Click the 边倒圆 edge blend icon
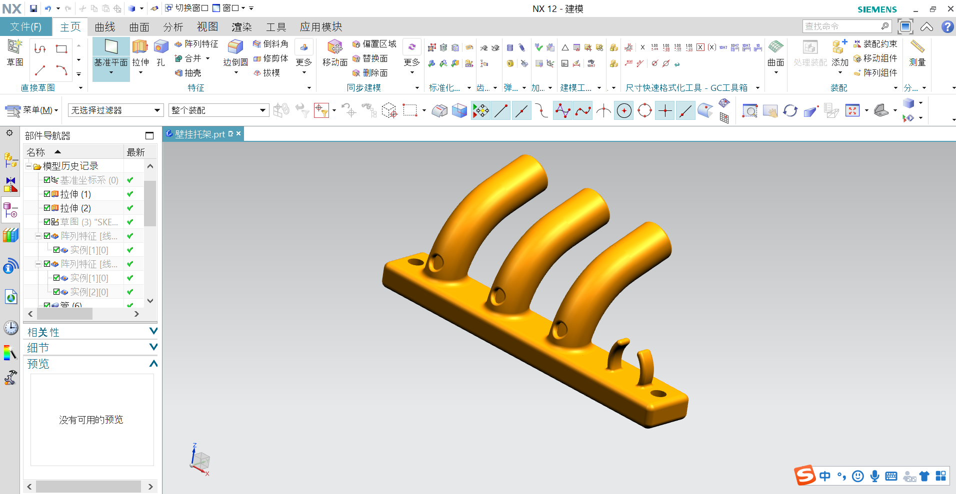Viewport: 956px width, 494px height. click(235, 47)
